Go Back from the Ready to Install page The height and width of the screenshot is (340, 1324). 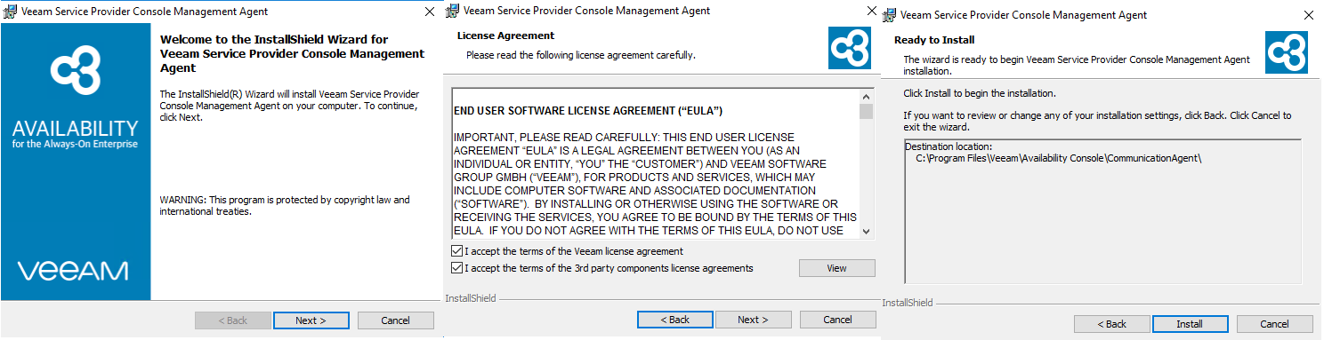point(1111,324)
